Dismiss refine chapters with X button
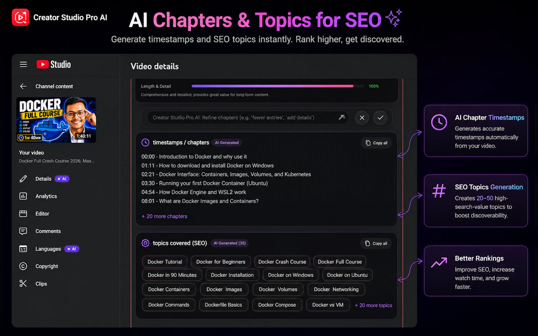 pos(362,118)
